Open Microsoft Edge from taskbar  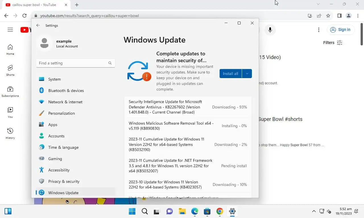pyautogui.click(x=195, y=211)
